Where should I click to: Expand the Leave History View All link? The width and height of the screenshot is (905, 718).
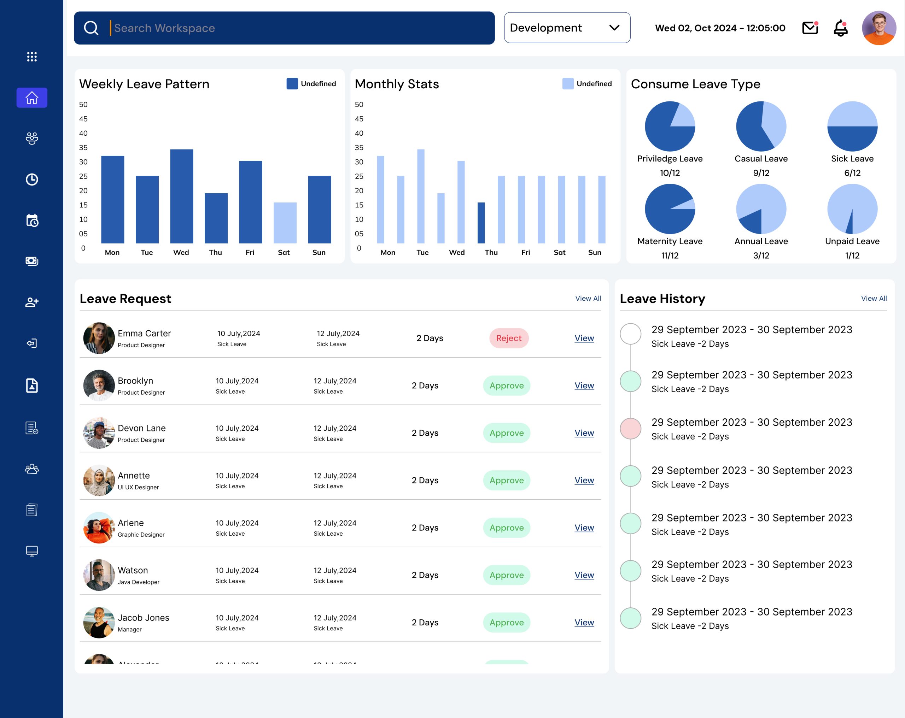(875, 298)
